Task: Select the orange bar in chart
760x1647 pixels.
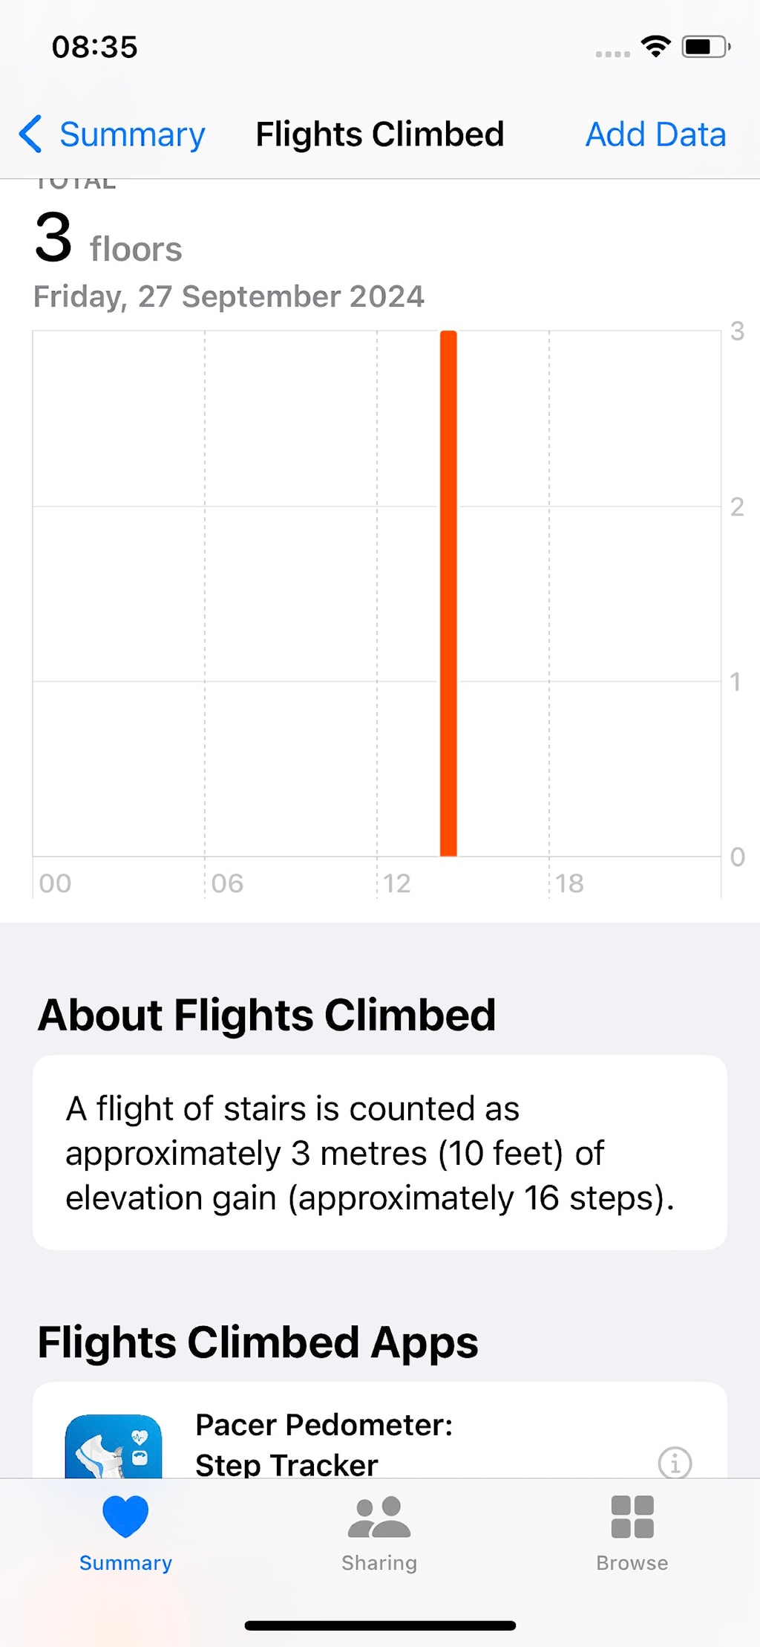Action: 448,594
